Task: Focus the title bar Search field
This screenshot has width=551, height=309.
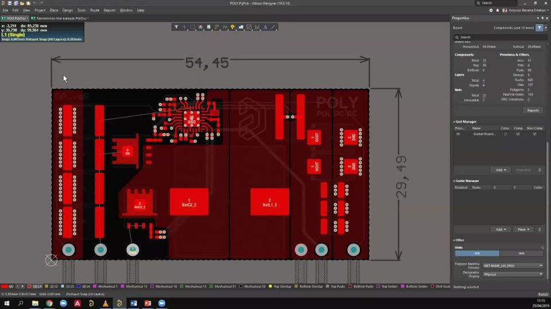Action: (x=497, y=3)
